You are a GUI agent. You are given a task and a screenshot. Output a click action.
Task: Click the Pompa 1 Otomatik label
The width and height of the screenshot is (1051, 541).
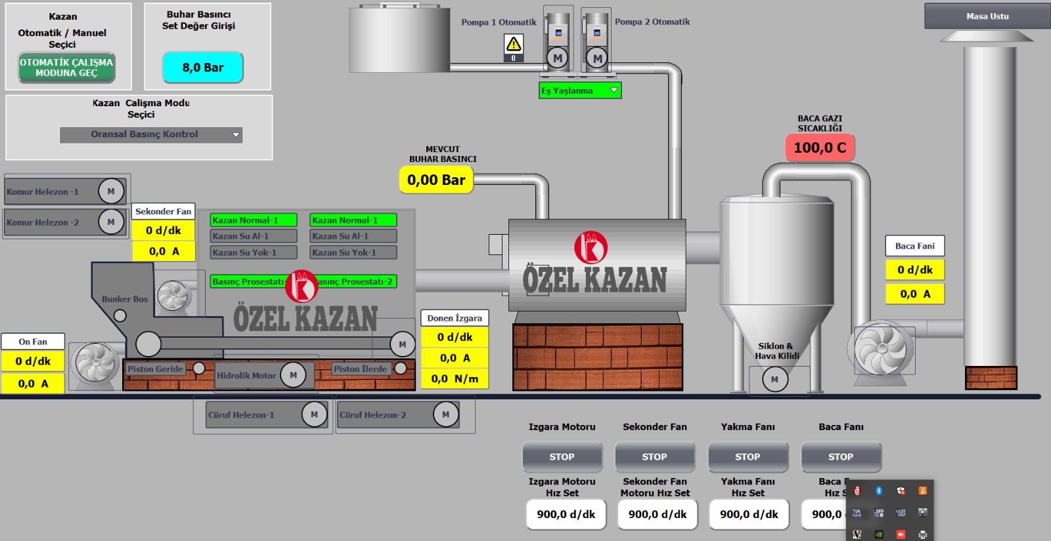coord(499,22)
